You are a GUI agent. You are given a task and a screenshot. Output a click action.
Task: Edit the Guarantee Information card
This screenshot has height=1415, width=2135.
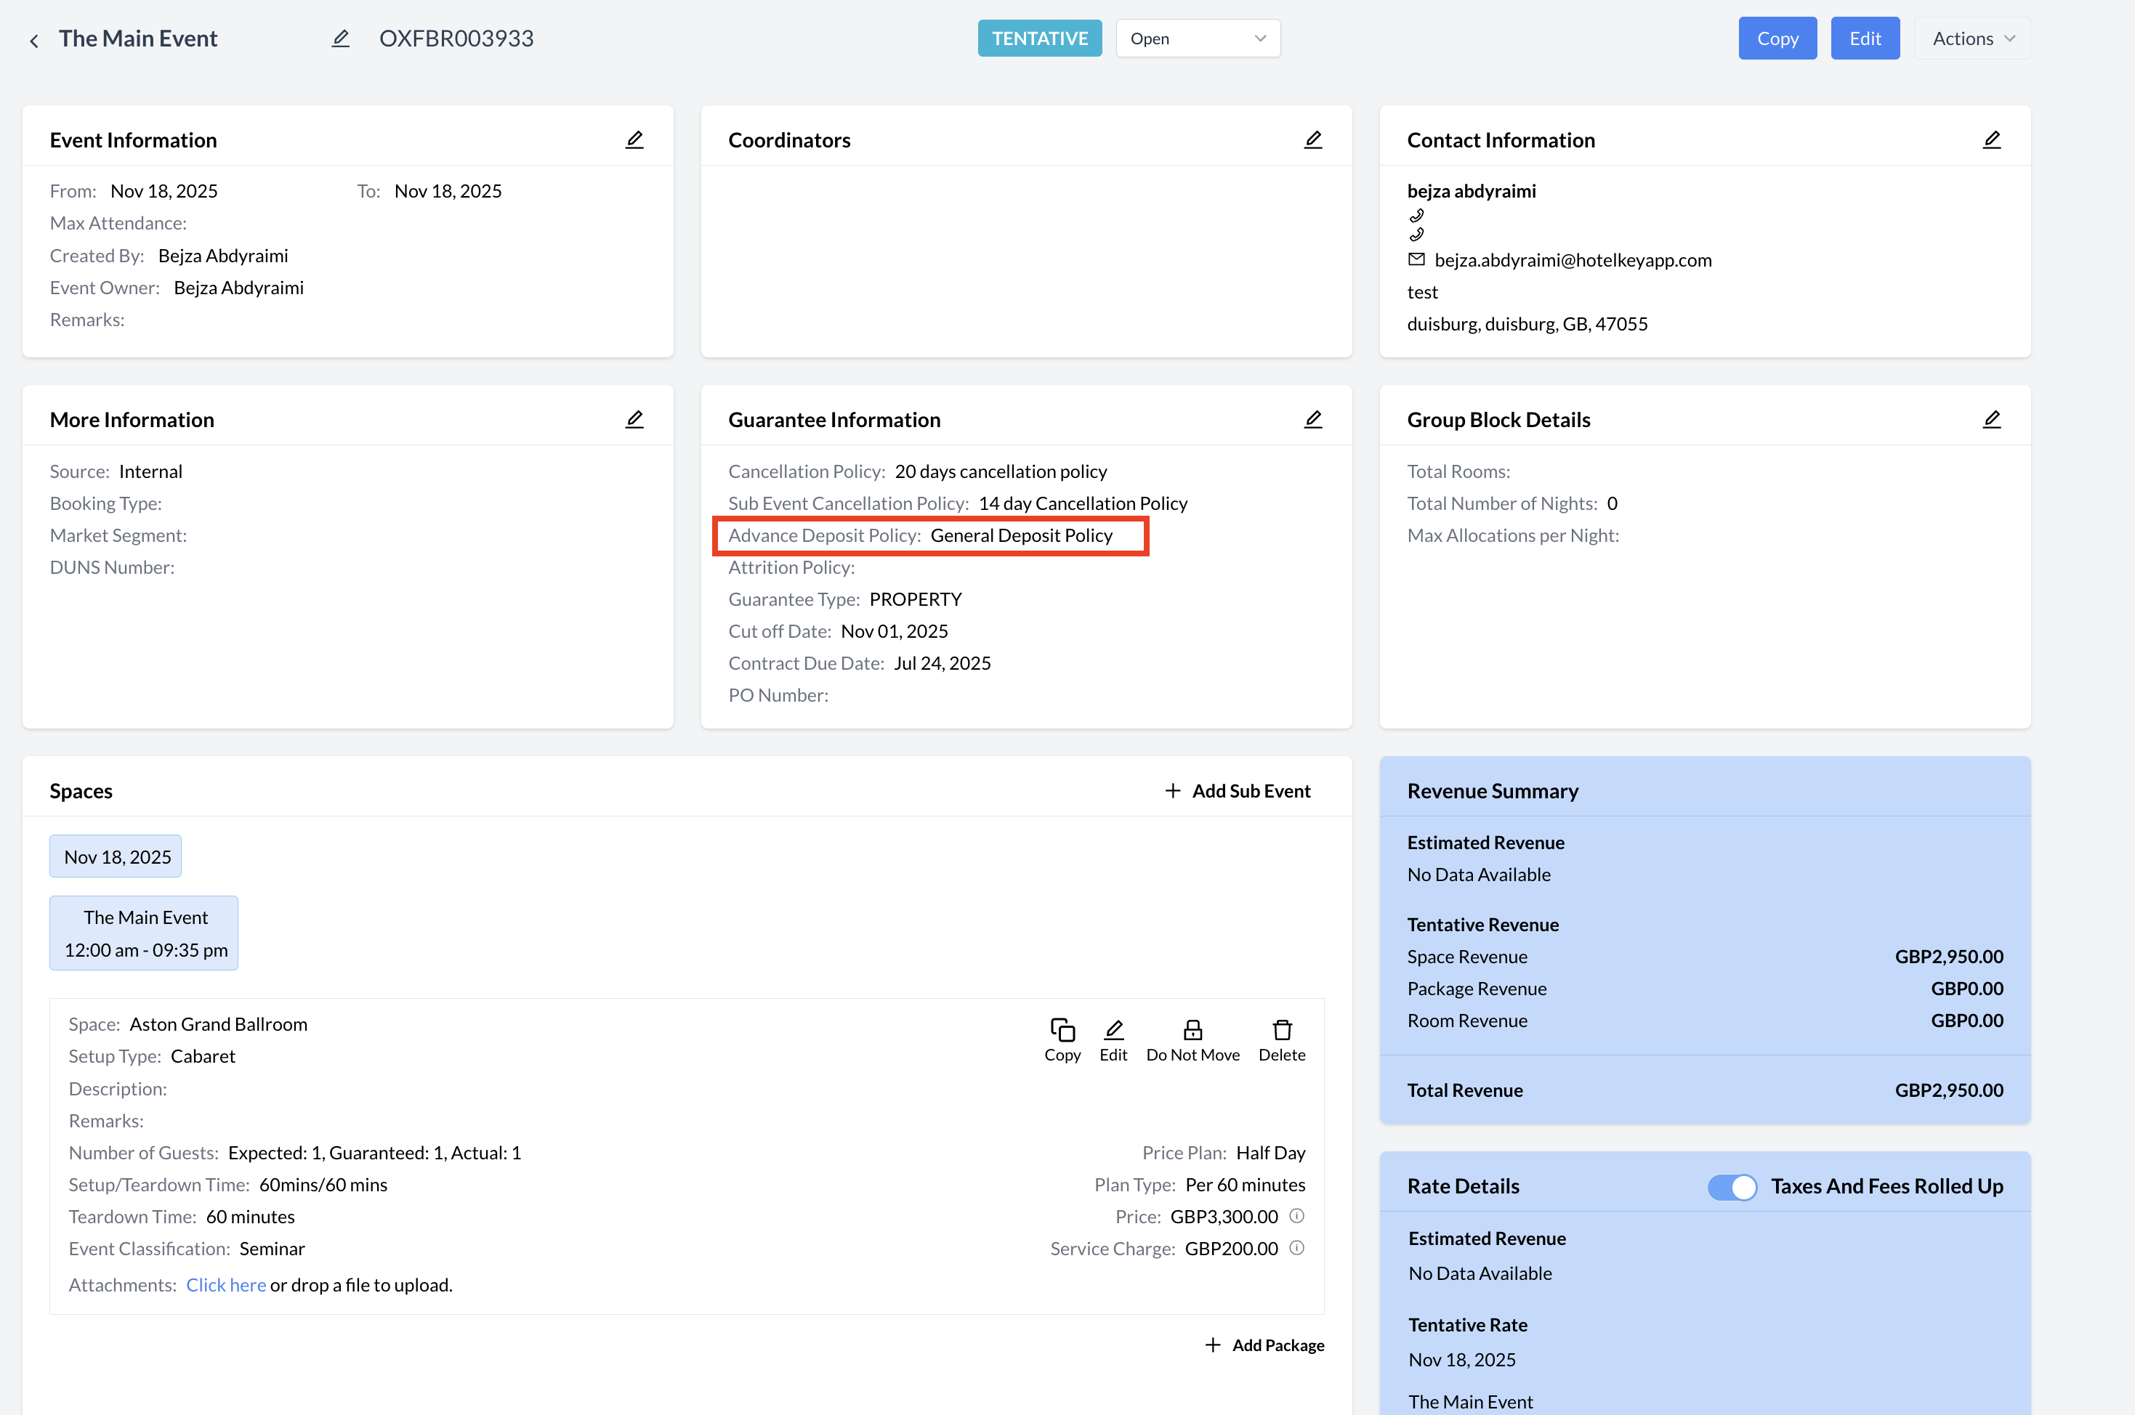click(1312, 420)
